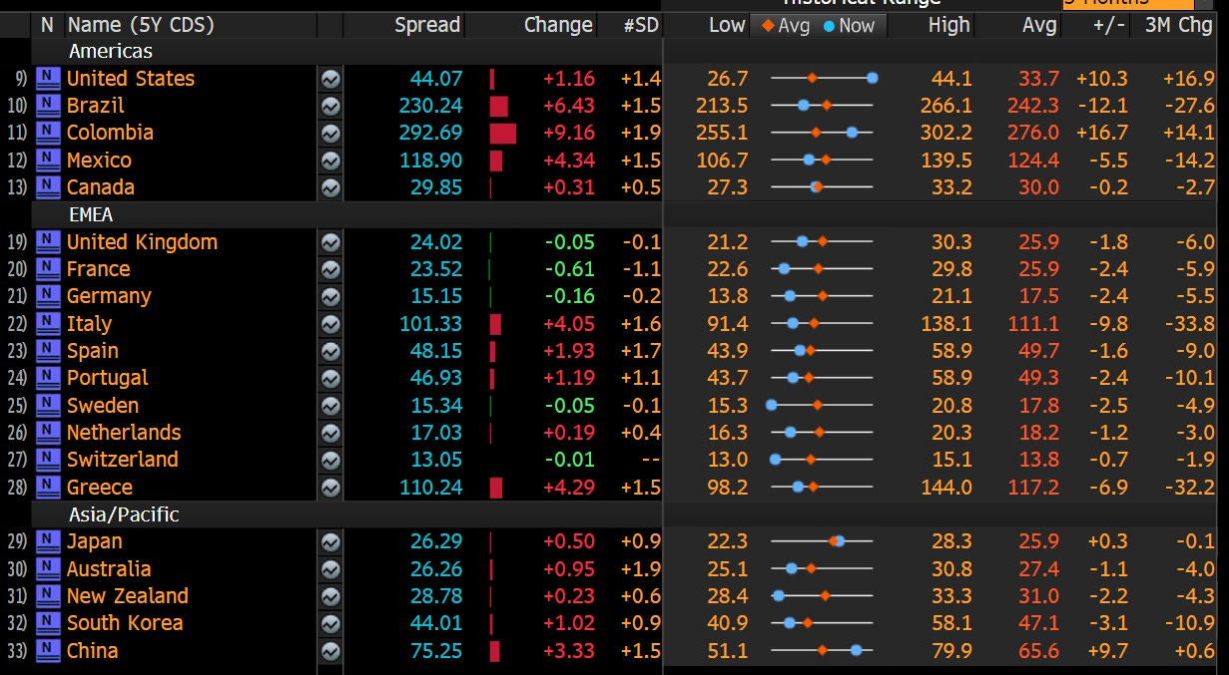Click the N news icon for United States
The image size is (1229, 675).
[x=47, y=79]
